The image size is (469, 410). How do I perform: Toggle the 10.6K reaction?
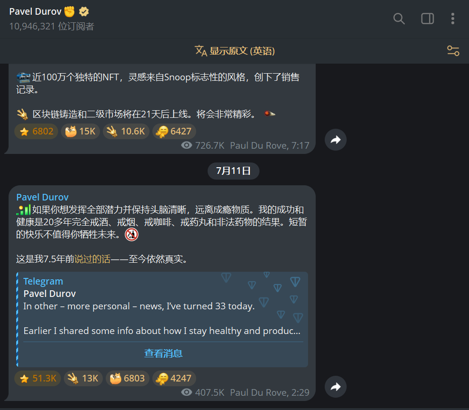[126, 131]
